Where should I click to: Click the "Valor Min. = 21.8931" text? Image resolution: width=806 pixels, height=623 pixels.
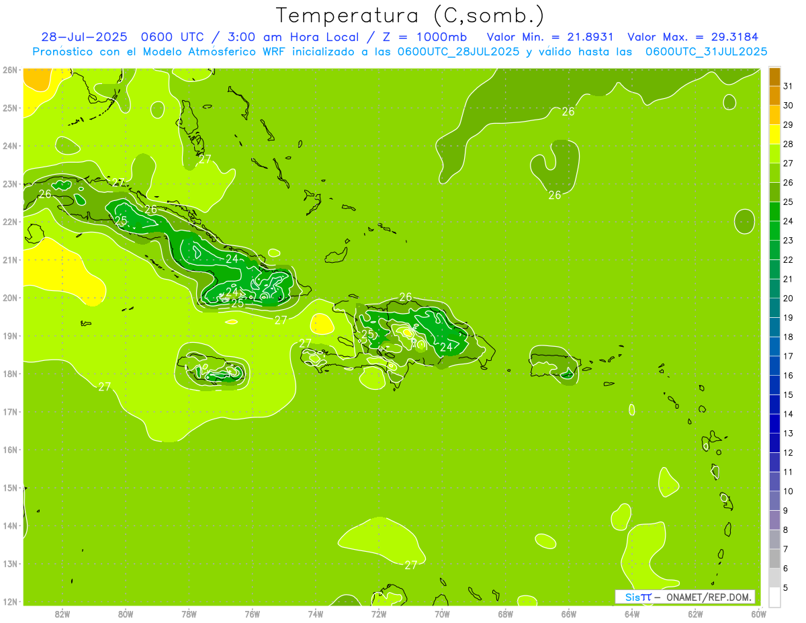[551, 37]
